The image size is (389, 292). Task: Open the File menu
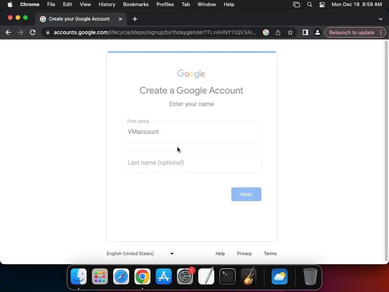click(x=51, y=5)
